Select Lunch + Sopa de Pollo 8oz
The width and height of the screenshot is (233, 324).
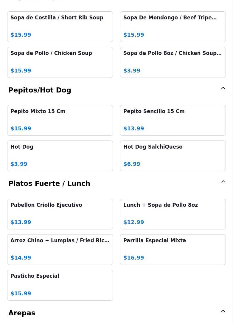click(x=173, y=214)
